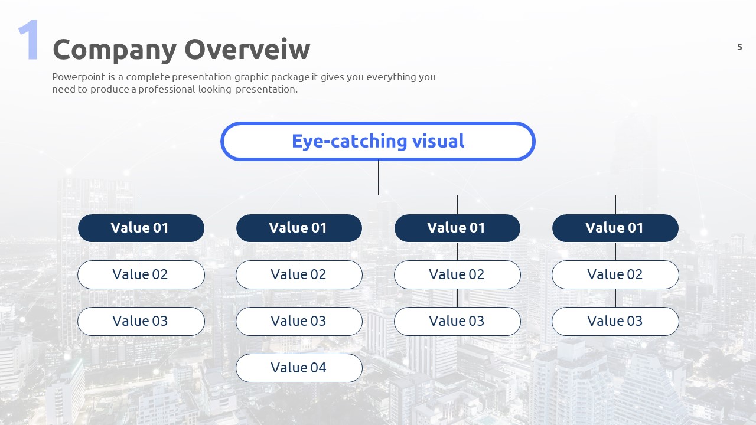This screenshot has width=756, height=425.
Task: Select the Value 01 box in first column
Action: 141,228
